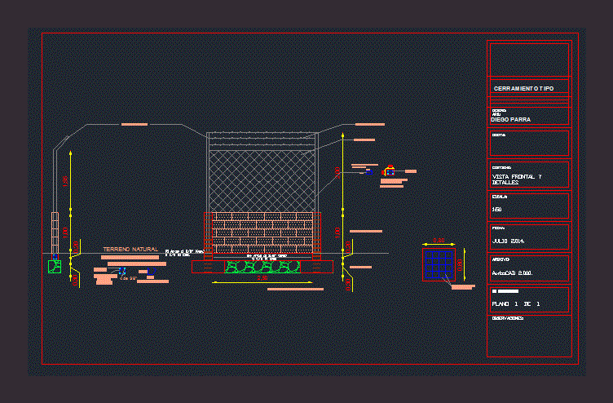
Task: Click the AutoCAD 2000 archive text
Action: [512, 272]
